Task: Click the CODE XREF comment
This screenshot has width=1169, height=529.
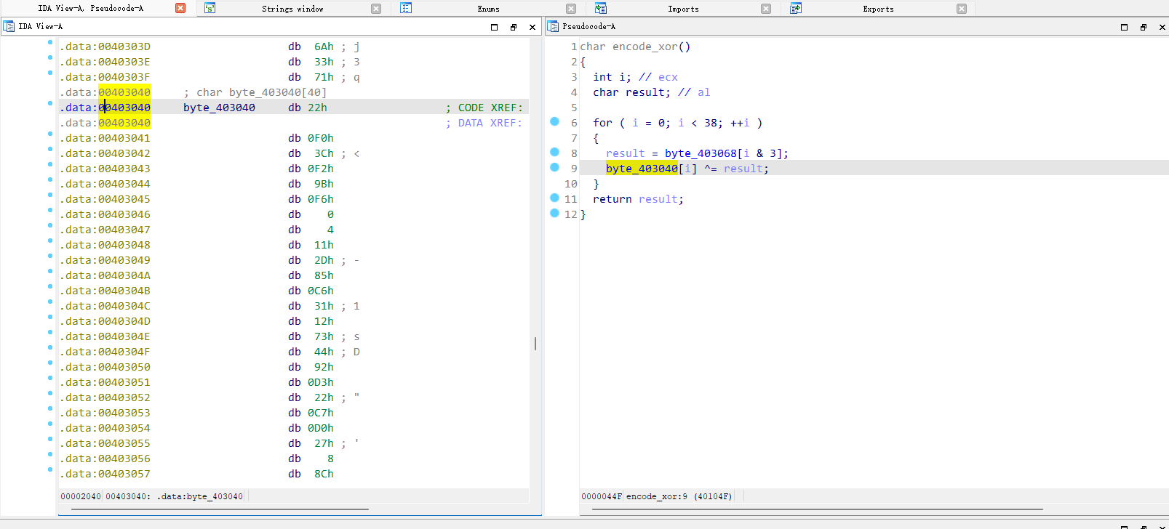Action: (484, 108)
